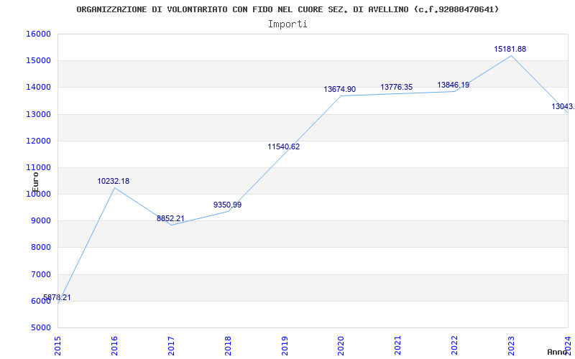Select the data label 11540.62

tap(283, 146)
